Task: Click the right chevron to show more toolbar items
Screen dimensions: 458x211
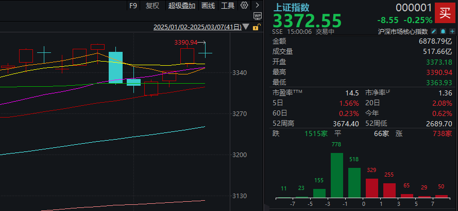Action: pyautogui.click(x=257, y=5)
